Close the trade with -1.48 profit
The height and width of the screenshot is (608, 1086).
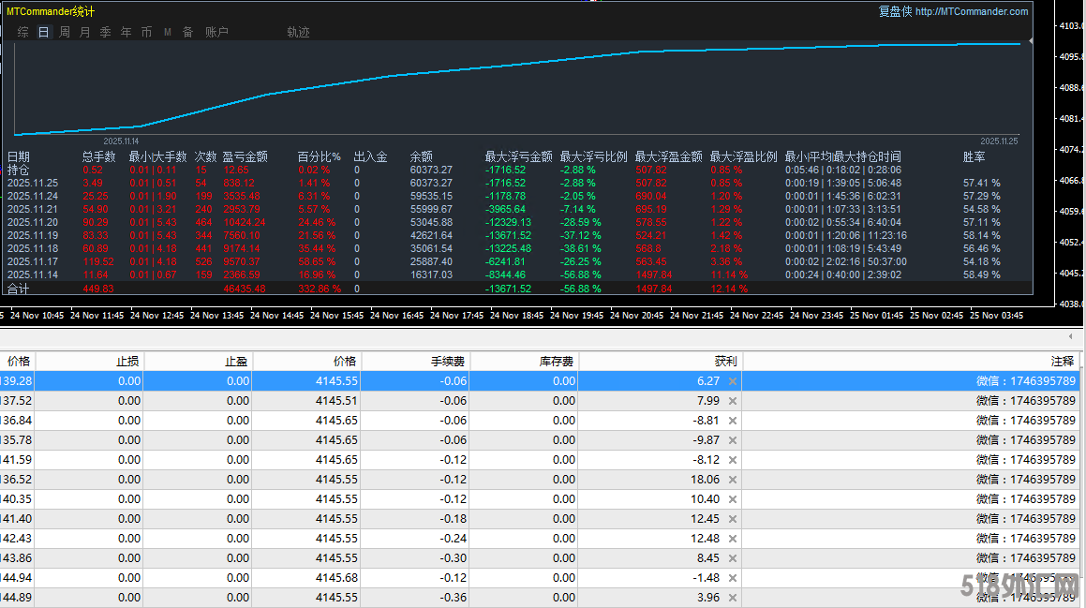pyautogui.click(x=733, y=578)
